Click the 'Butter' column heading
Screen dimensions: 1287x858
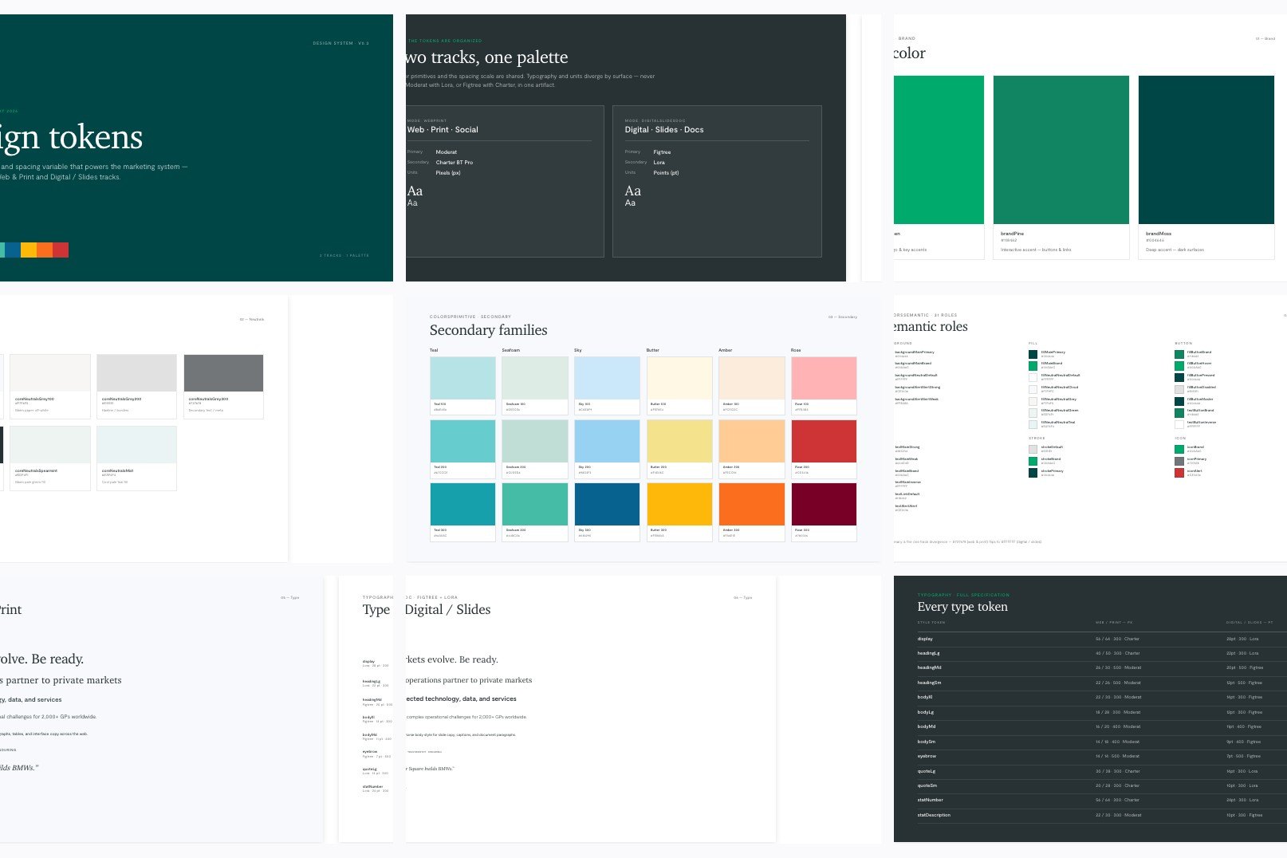[x=653, y=350]
